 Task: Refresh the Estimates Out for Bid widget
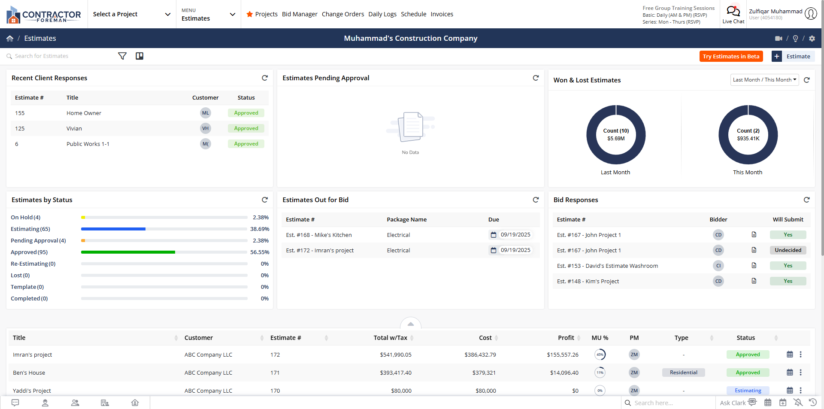536,200
